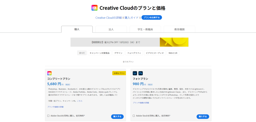Check Adobe Stock option in コンプリートプラン card
Viewport: 256px width, 122px height.
[48, 116]
